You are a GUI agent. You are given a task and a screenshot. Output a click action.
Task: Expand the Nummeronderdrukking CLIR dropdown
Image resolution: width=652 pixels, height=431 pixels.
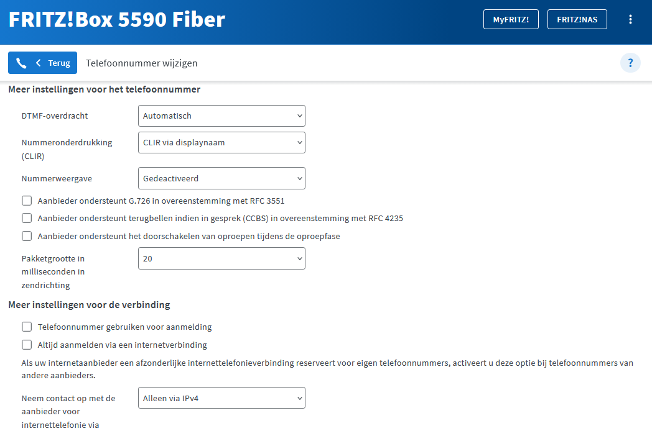(x=221, y=142)
